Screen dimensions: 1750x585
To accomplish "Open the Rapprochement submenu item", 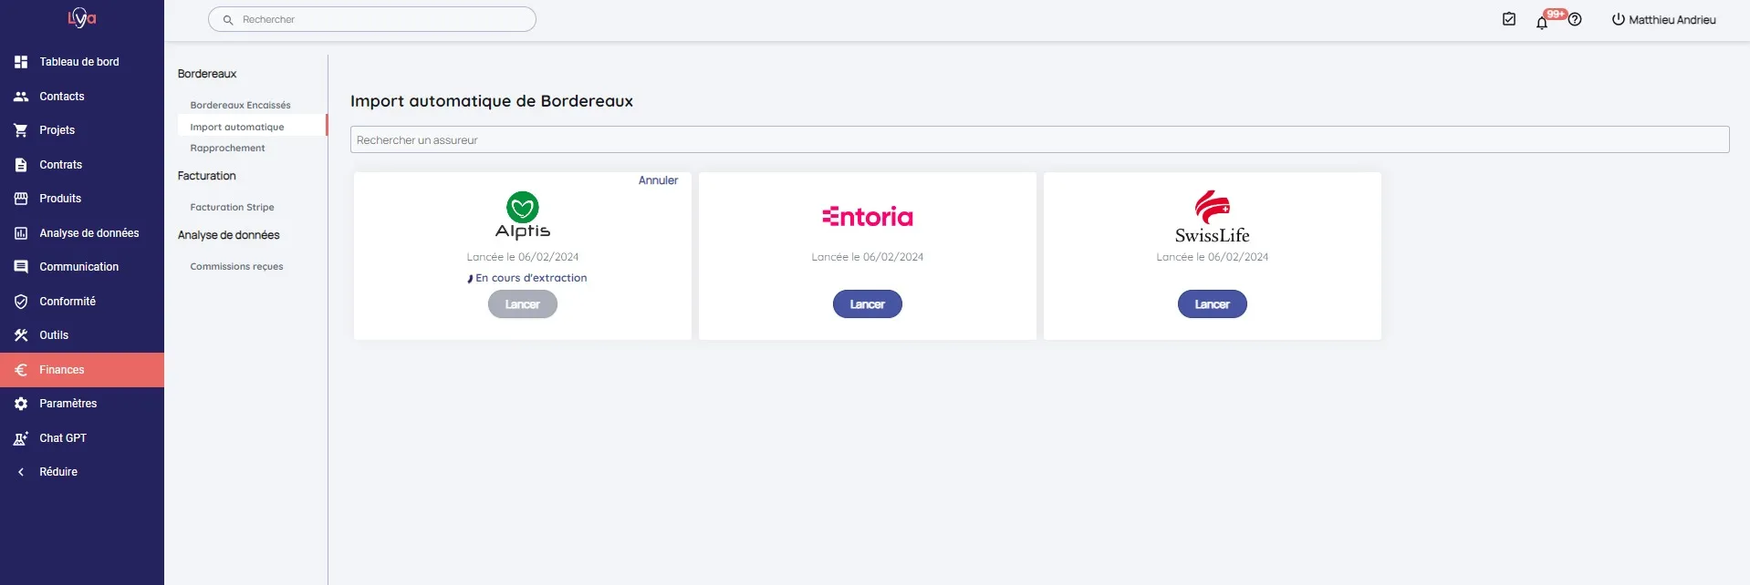I will pyautogui.click(x=228, y=149).
